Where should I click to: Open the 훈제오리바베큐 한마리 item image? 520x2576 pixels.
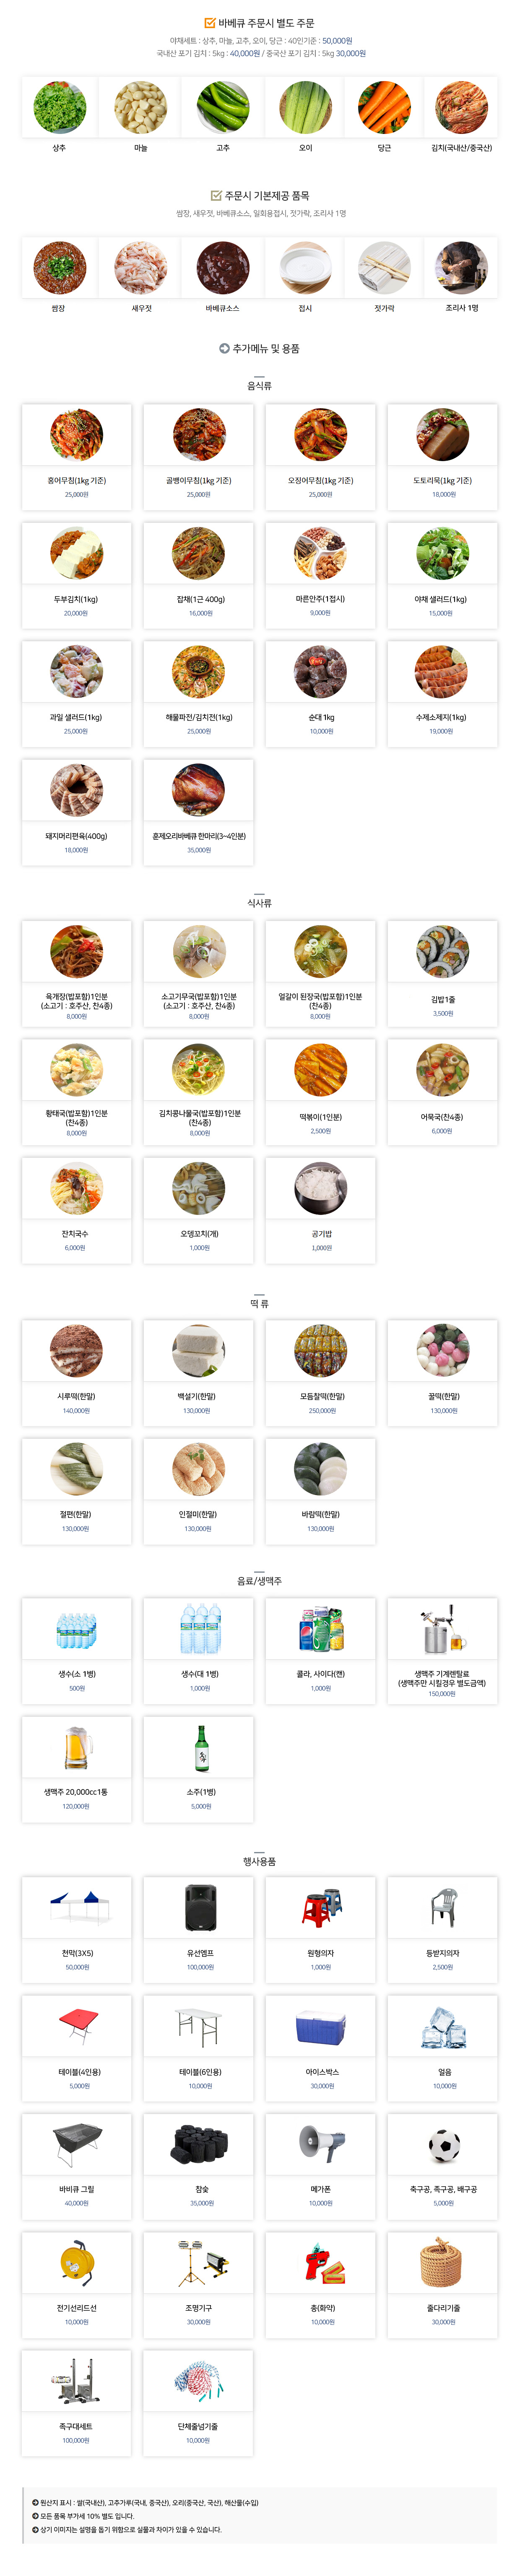tap(199, 790)
